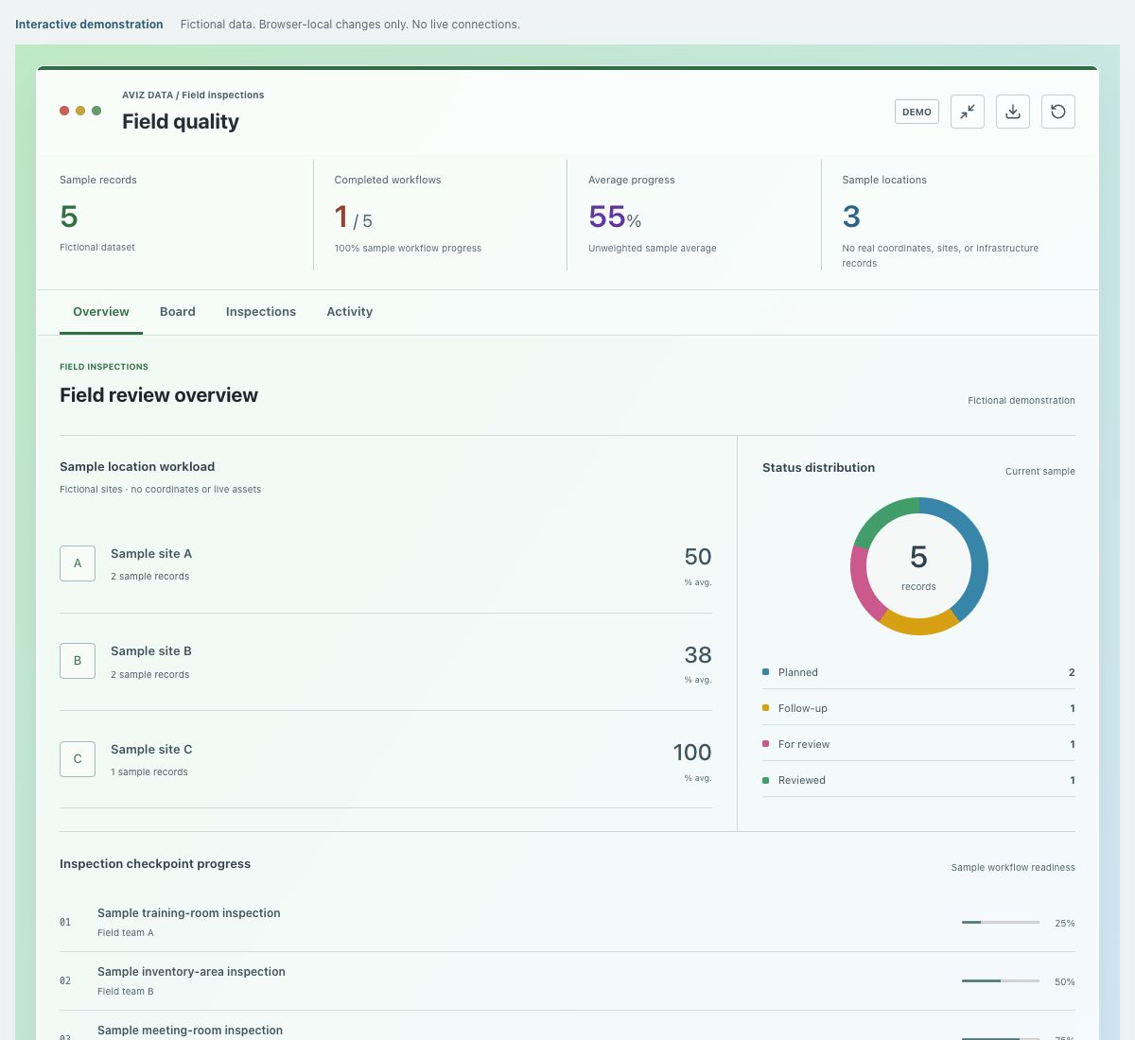Click the red window dot
The height and width of the screenshot is (1040, 1135).
coord(64,111)
